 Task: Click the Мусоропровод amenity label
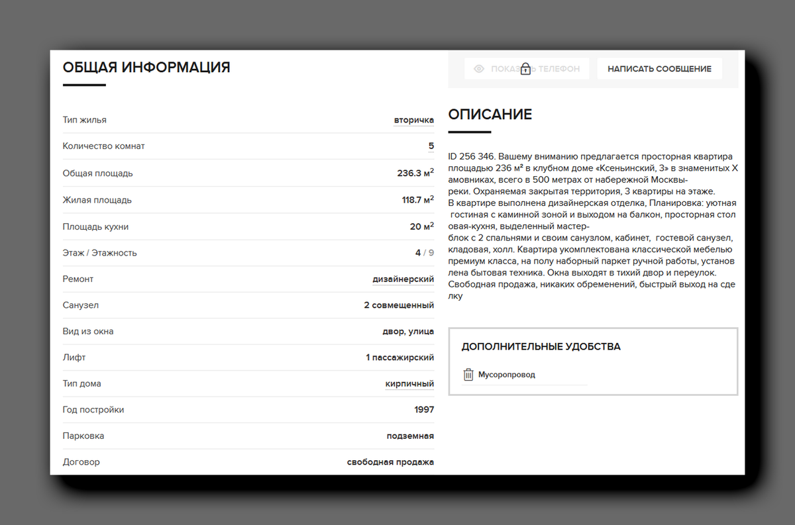(x=507, y=375)
